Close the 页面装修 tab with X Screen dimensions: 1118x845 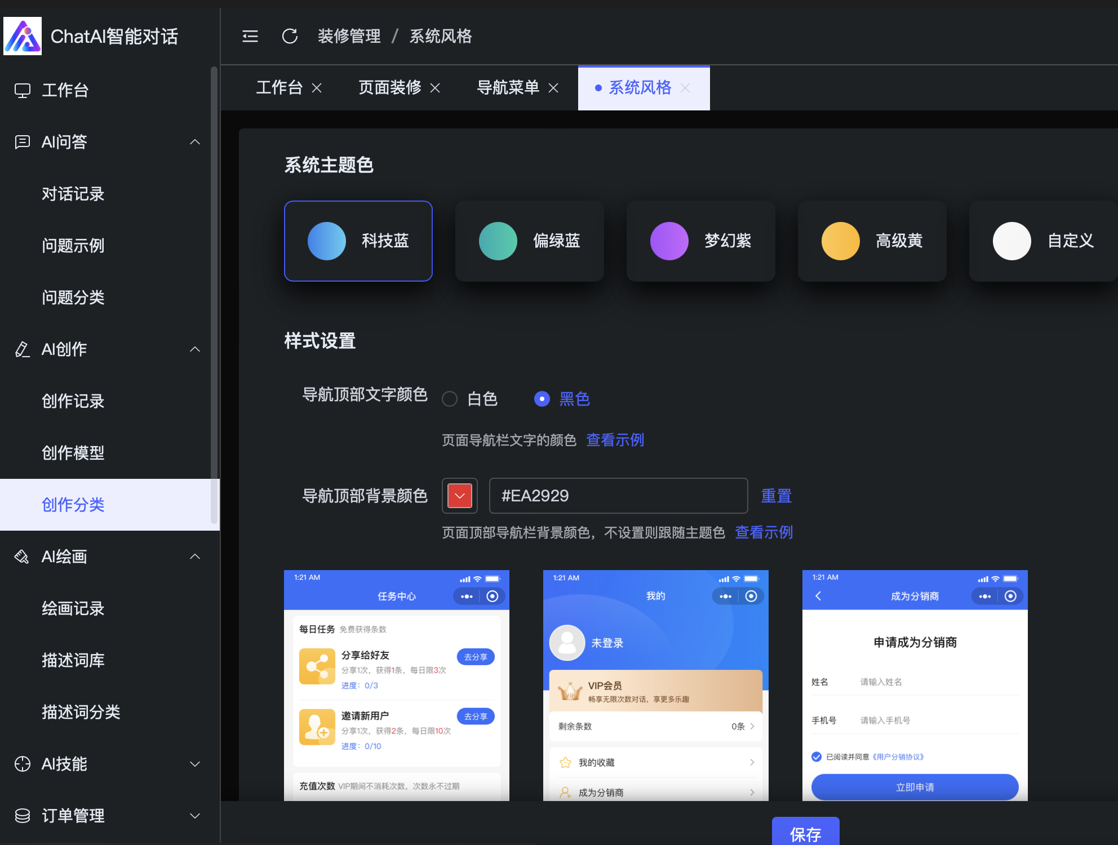(x=435, y=88)
